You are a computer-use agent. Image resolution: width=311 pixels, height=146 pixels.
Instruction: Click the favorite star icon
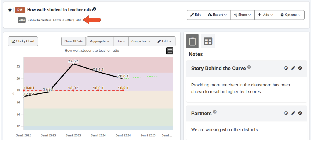click(10, 10)
